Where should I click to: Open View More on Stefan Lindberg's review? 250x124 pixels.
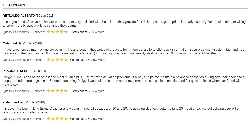(97, 119)
